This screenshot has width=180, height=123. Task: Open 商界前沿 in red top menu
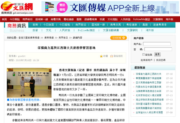click(28, 19)
